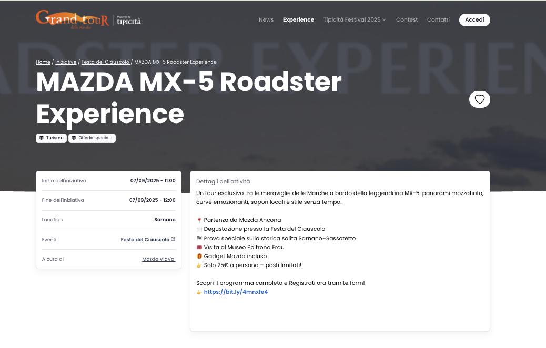Viewport: 546px width, 348px height.
Task: Click the Prova speciale Sarnano–Sassotetto line
Action: click(x=276, y=238)
